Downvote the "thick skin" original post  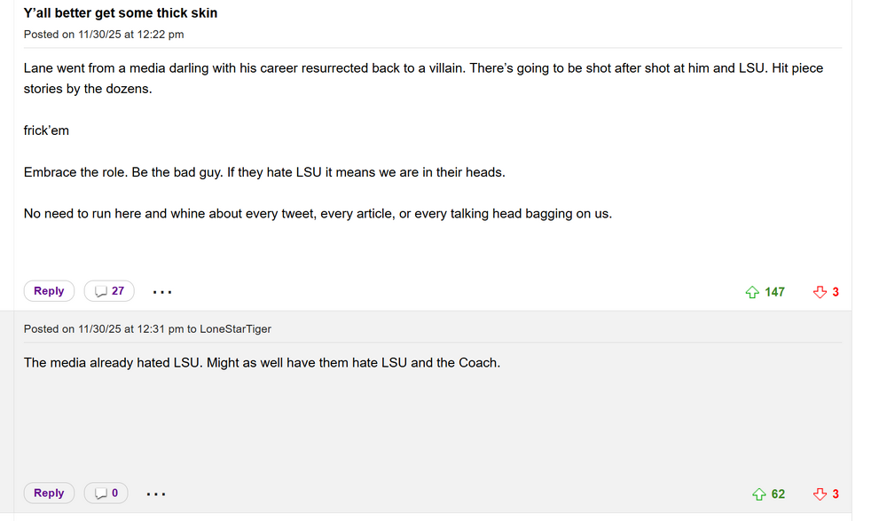pyautogui.click(x=820, y=292)
